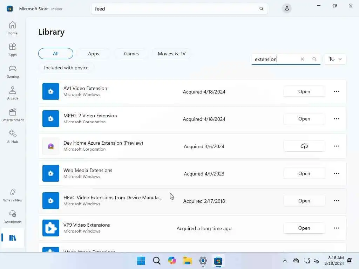Open What's New in sidebar
This screenshot has height=269, width=359.
point(13,195)
